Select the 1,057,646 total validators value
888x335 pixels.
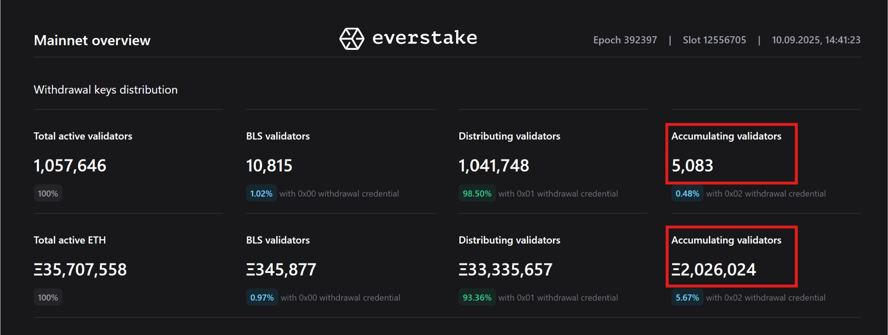pyautogui.click(x=70, y=166)
